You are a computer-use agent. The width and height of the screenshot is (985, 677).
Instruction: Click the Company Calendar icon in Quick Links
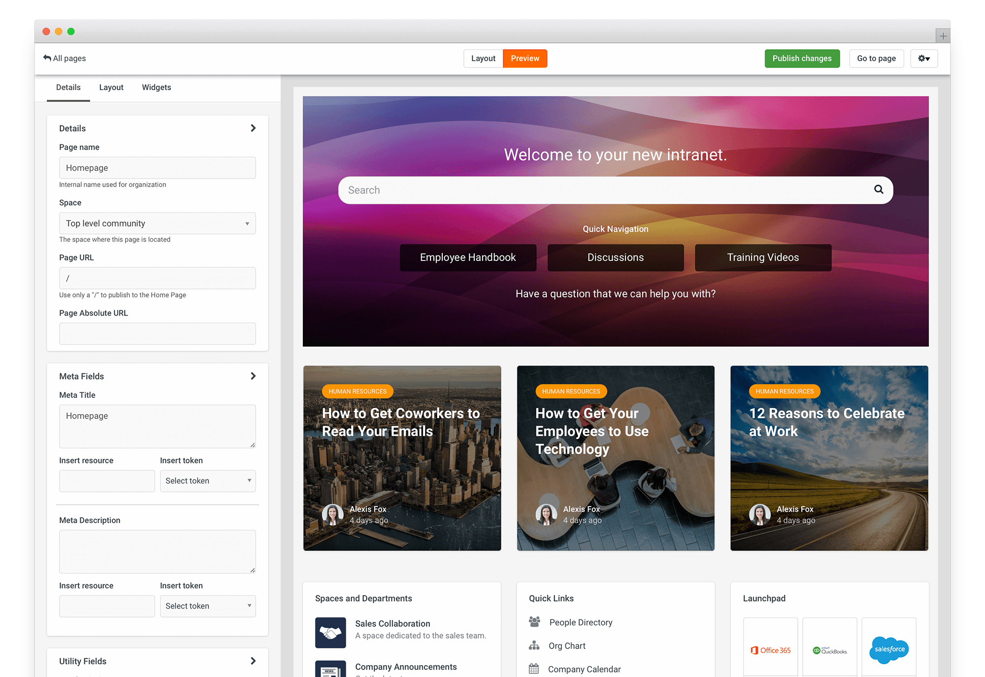[x=534, y=668]
